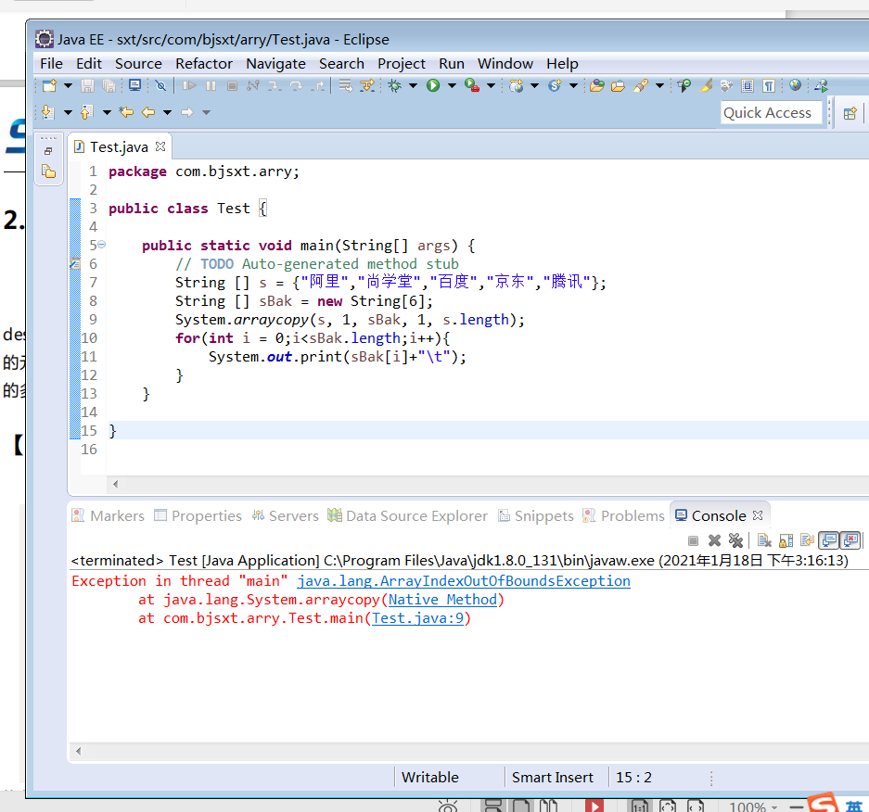Expand the Run configurations dropdown arrow
The height and width of the screenshot is (812, 869).
click(452, 86)
